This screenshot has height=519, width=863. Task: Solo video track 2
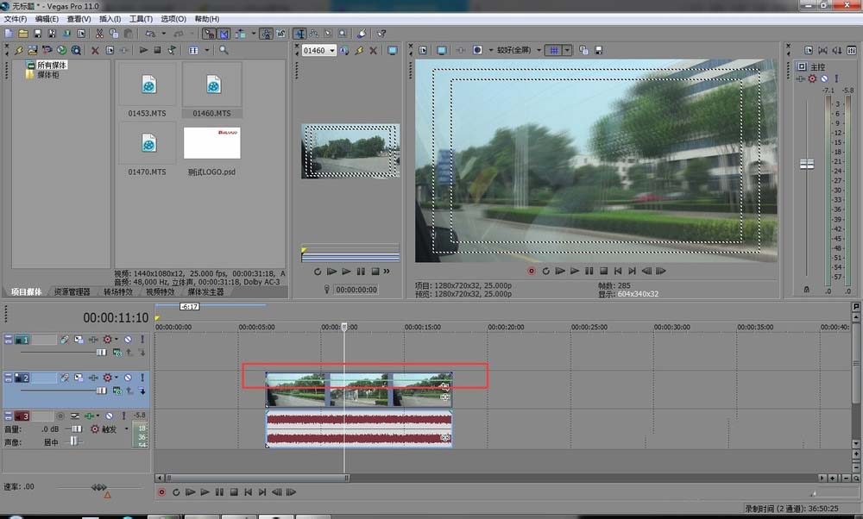point(142,378)
